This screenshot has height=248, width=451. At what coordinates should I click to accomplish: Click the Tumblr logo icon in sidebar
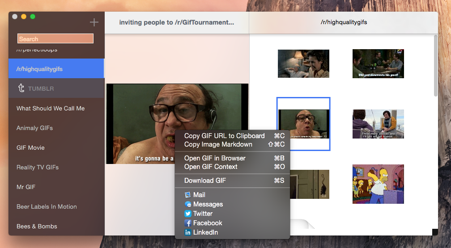coord(21,88)
